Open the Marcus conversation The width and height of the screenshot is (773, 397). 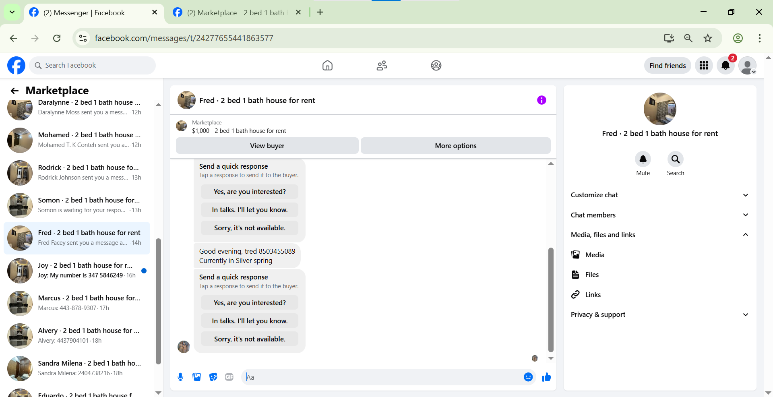[77, 303]
